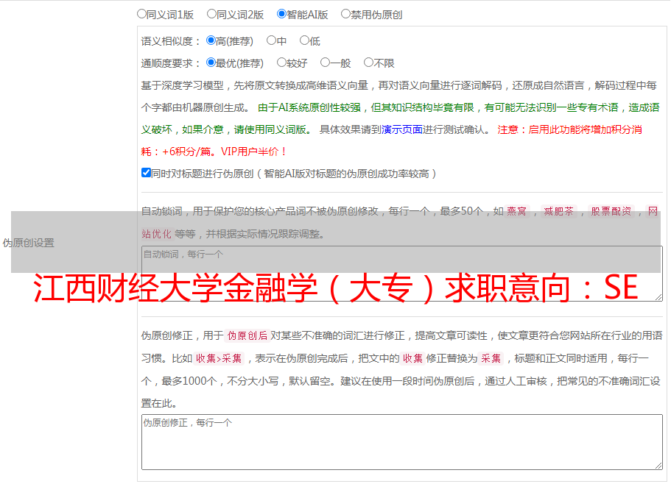The image size is (671, 484).
Task: Set 语义相似度 to 中
Action: [271, 40]
